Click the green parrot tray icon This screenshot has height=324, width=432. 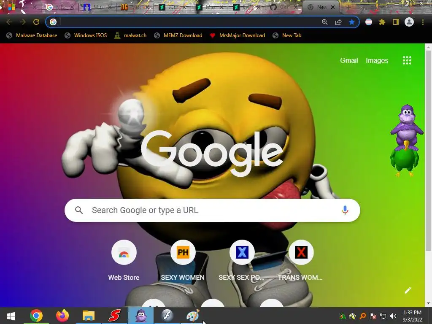pyautogui.click(x=343, y=316)
